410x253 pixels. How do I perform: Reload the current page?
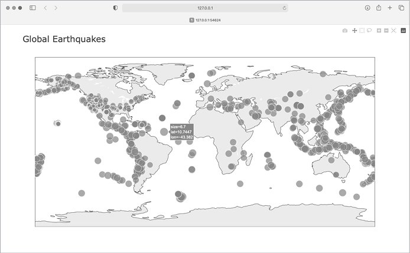(285, 8)
